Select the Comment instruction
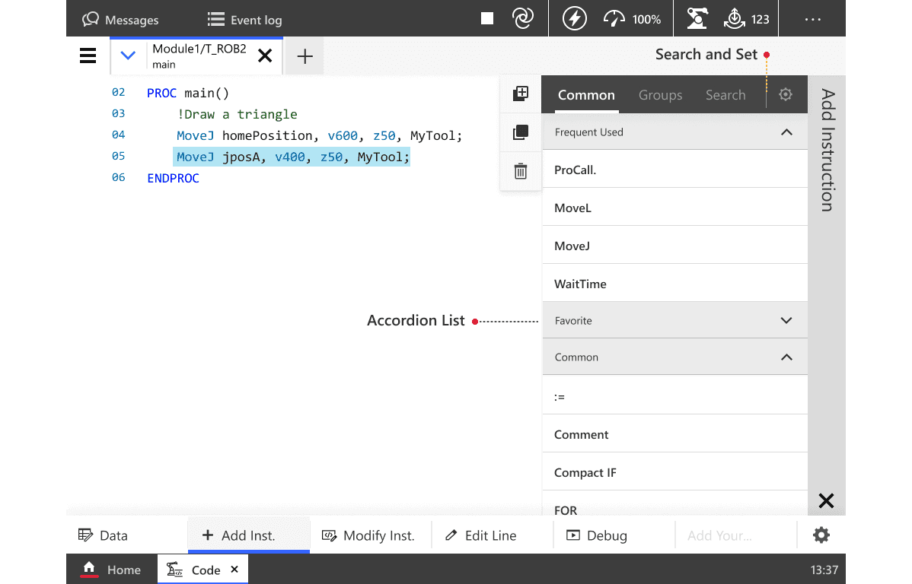This screenshot has height=584, width=912. (674, 434)
